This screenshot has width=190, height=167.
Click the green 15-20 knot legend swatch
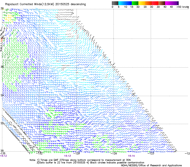point(135,3)
